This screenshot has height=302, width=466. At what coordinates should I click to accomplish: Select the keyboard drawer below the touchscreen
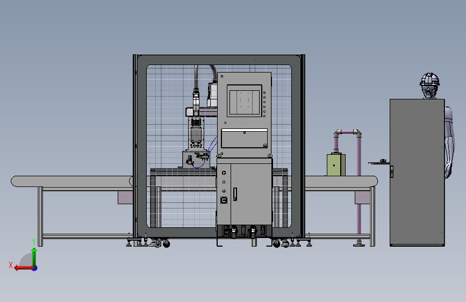245,138
